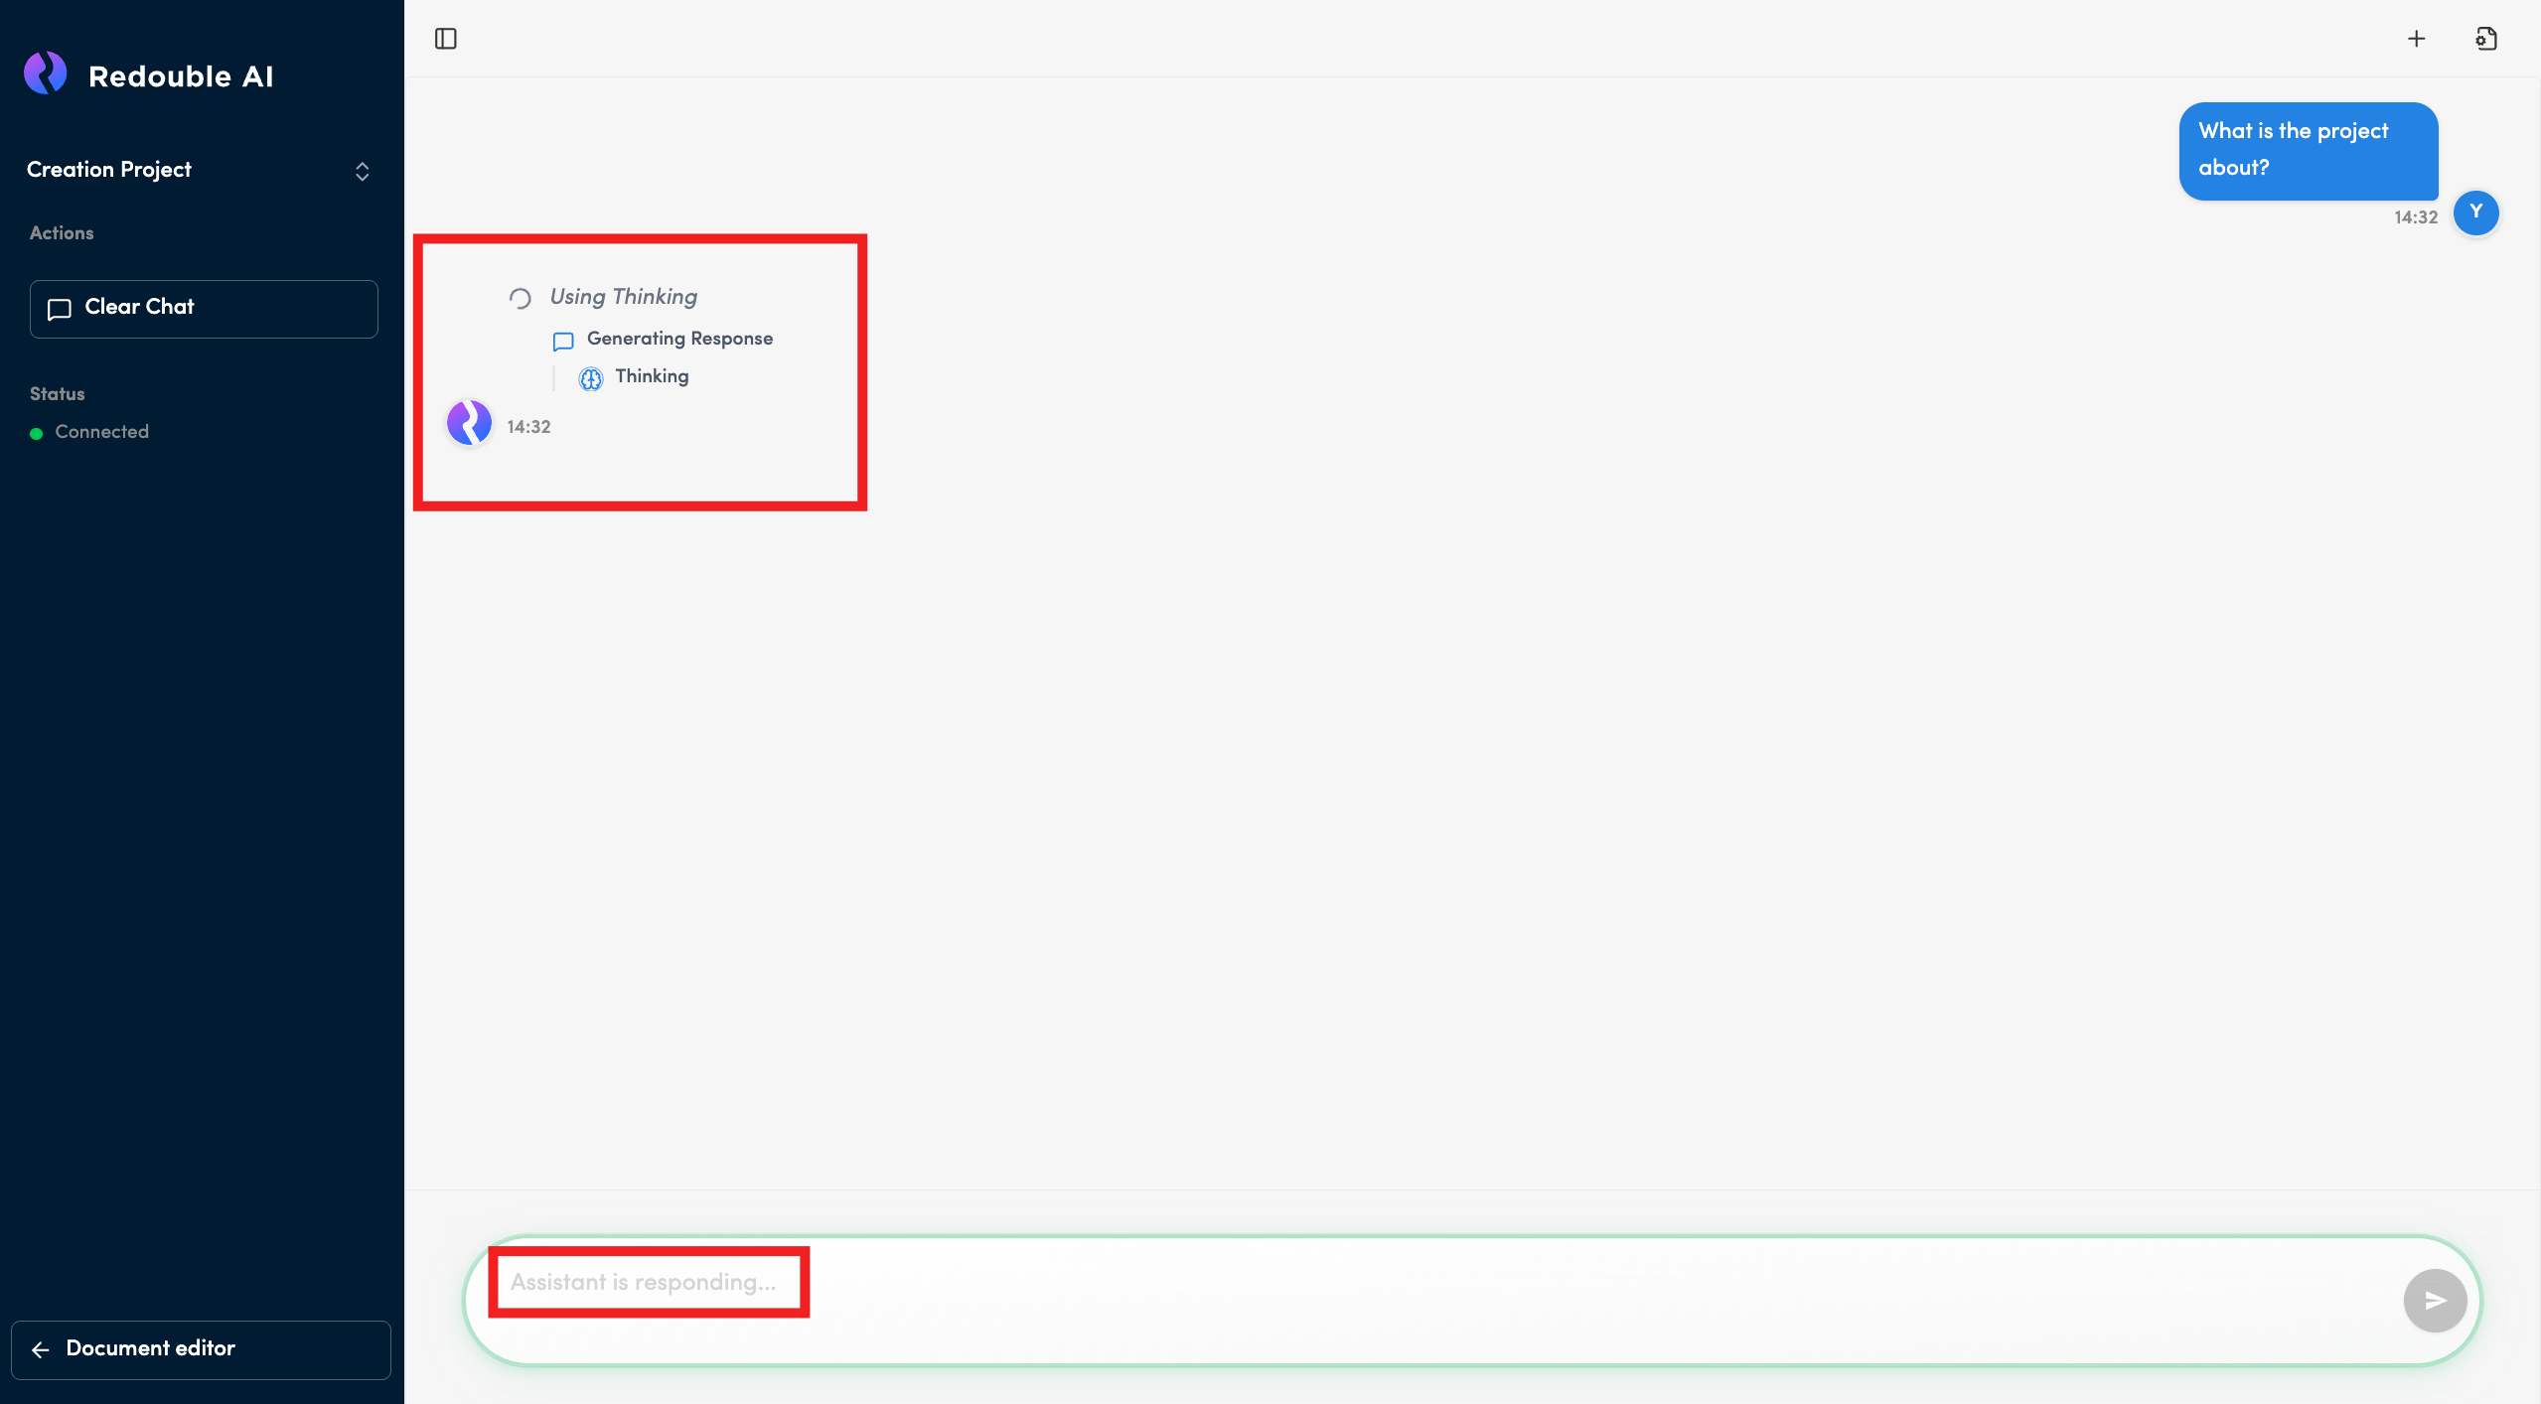
Task: Click the Redouble AI logo
Action: point(46,74)
